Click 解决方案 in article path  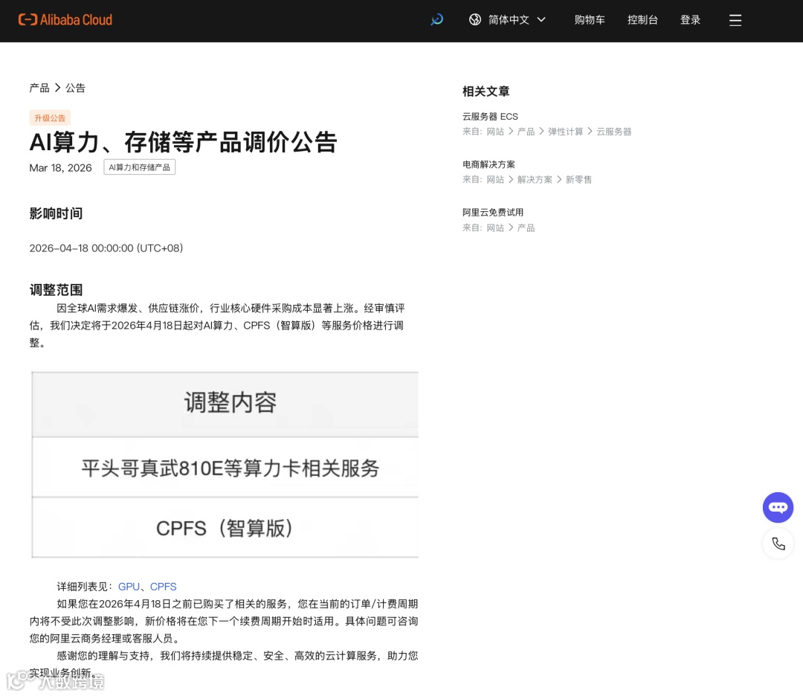[x=535, y=180]
